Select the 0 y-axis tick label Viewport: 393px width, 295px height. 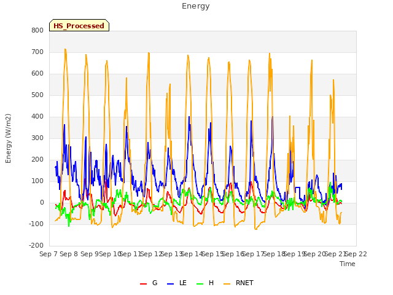[x=42, y=203]
